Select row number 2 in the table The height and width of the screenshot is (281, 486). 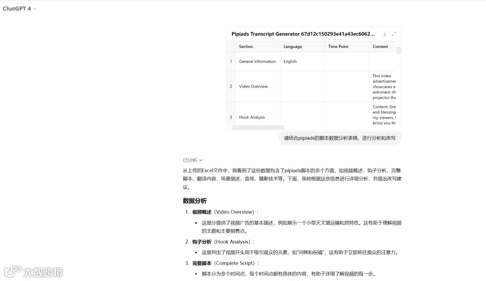coord(231,86)
